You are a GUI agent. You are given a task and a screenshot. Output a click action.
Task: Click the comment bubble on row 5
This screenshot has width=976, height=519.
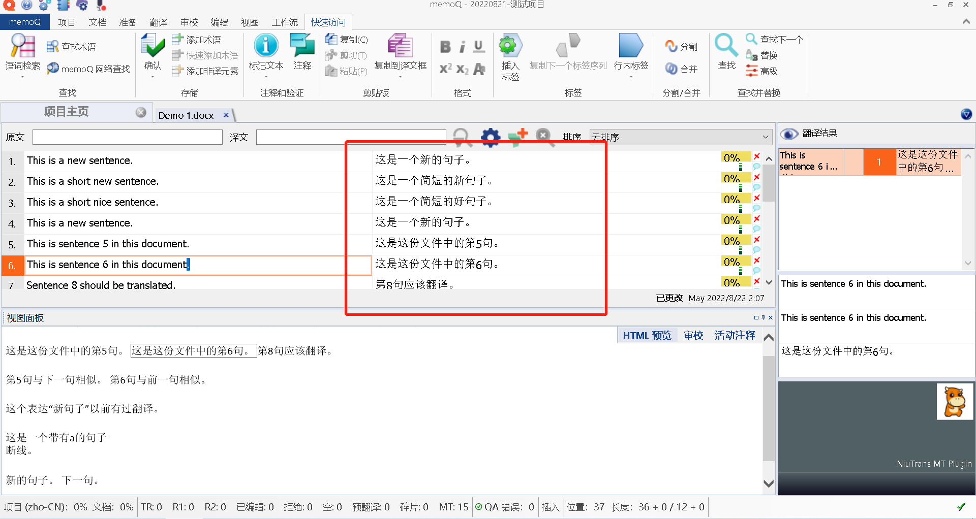[756, 250]
